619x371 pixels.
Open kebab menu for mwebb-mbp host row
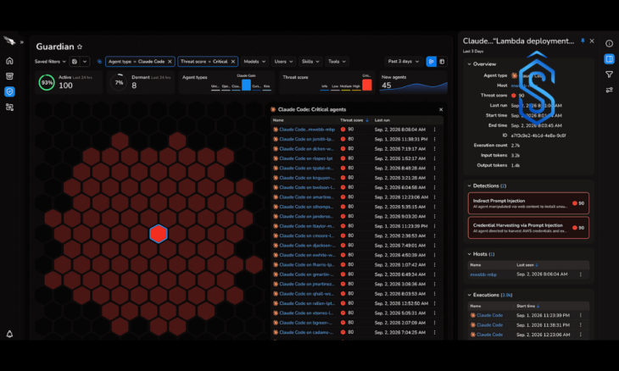tap(580, 274)
